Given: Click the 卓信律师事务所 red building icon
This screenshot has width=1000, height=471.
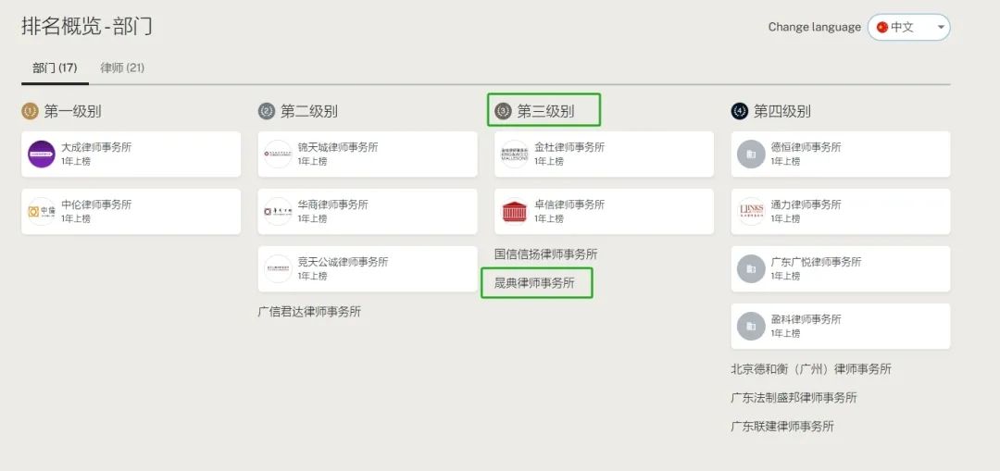Looking at the screenshot, I should [x=514, y=211].
